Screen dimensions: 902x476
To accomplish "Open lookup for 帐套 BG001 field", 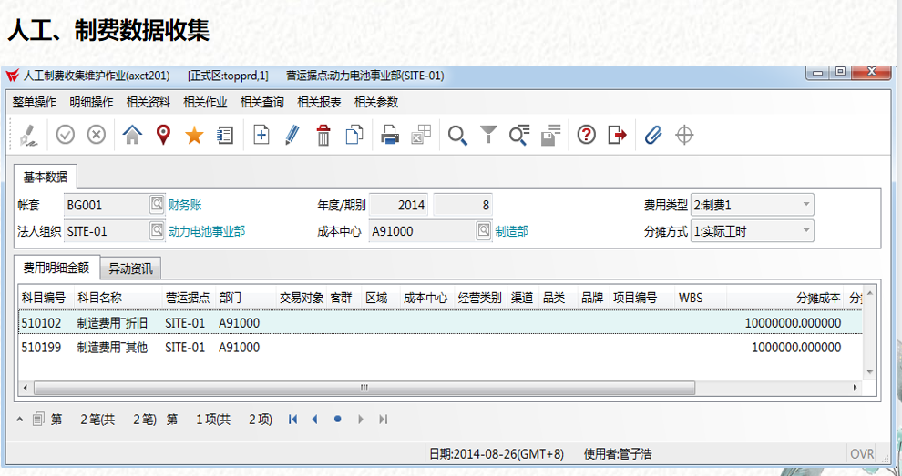I will 157,204.
